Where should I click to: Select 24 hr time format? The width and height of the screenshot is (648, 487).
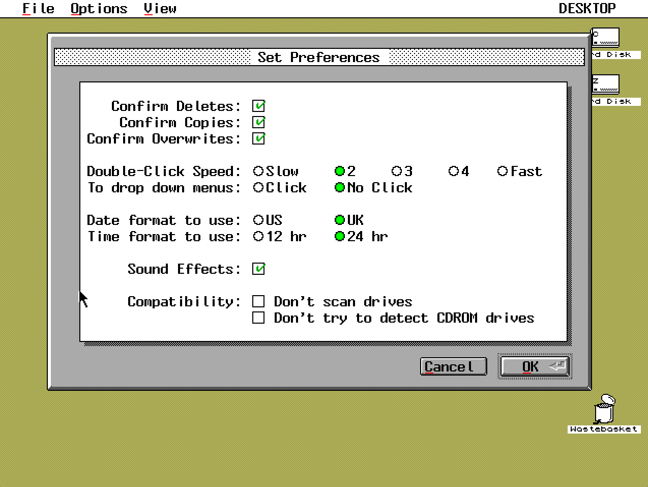[x=361, y=236]
